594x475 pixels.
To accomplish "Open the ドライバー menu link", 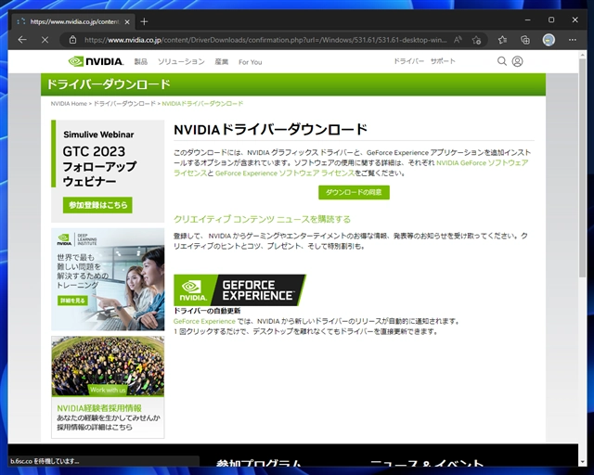I will click(x=408, y=61).
